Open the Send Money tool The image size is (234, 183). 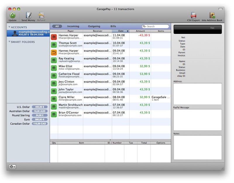click(x=28, y=15)
